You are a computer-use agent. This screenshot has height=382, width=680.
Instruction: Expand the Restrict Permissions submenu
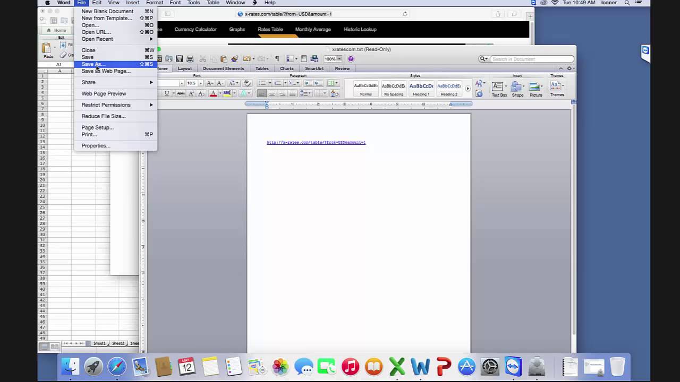(115, 105)
